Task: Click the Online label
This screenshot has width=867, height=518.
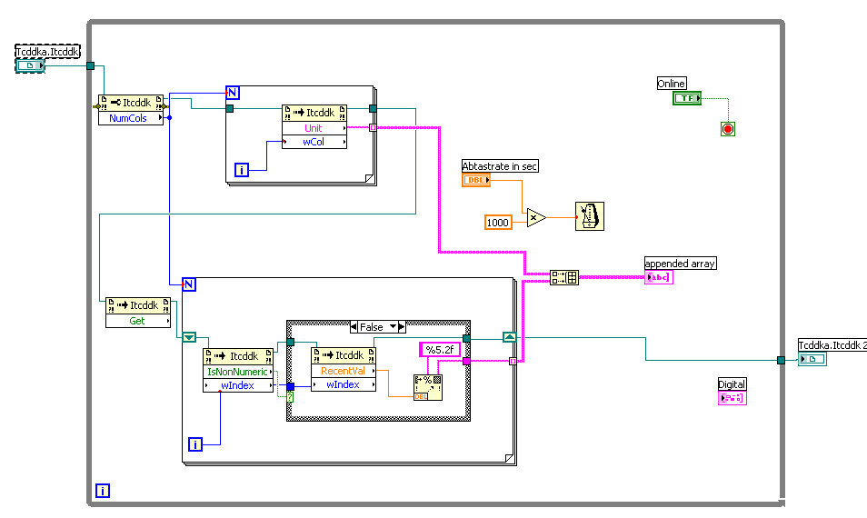Action: (x=672, y=84)
